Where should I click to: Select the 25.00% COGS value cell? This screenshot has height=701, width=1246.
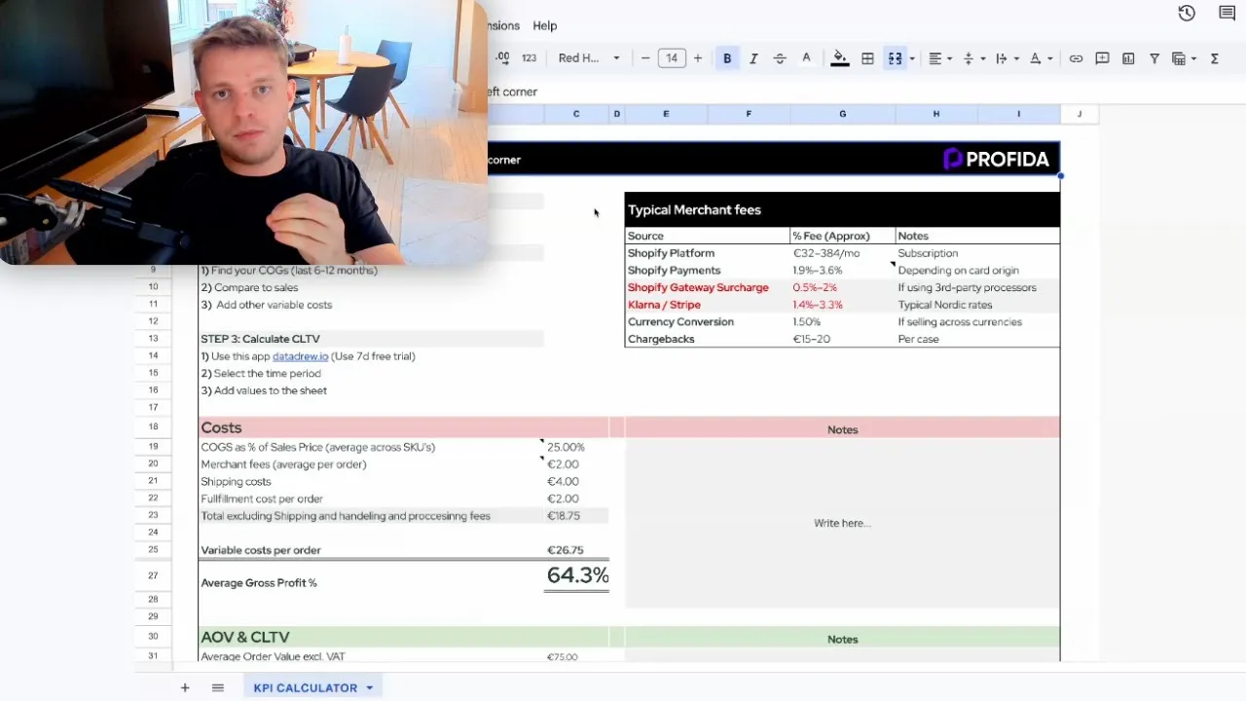[576, 447]
